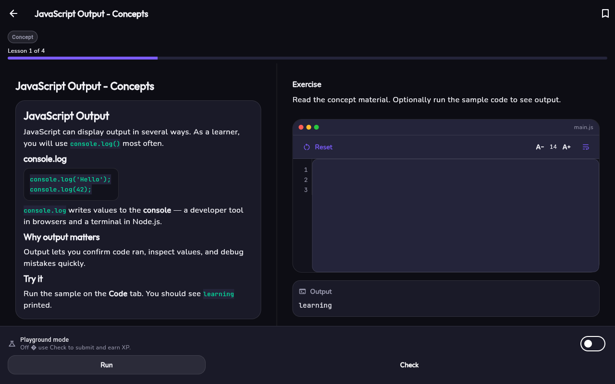Click the lesson progress bar

point(307,58)
